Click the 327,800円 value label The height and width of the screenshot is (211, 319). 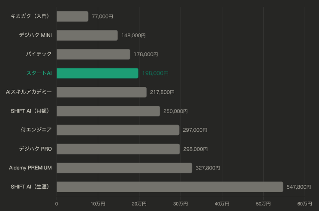tap(208, 168)
